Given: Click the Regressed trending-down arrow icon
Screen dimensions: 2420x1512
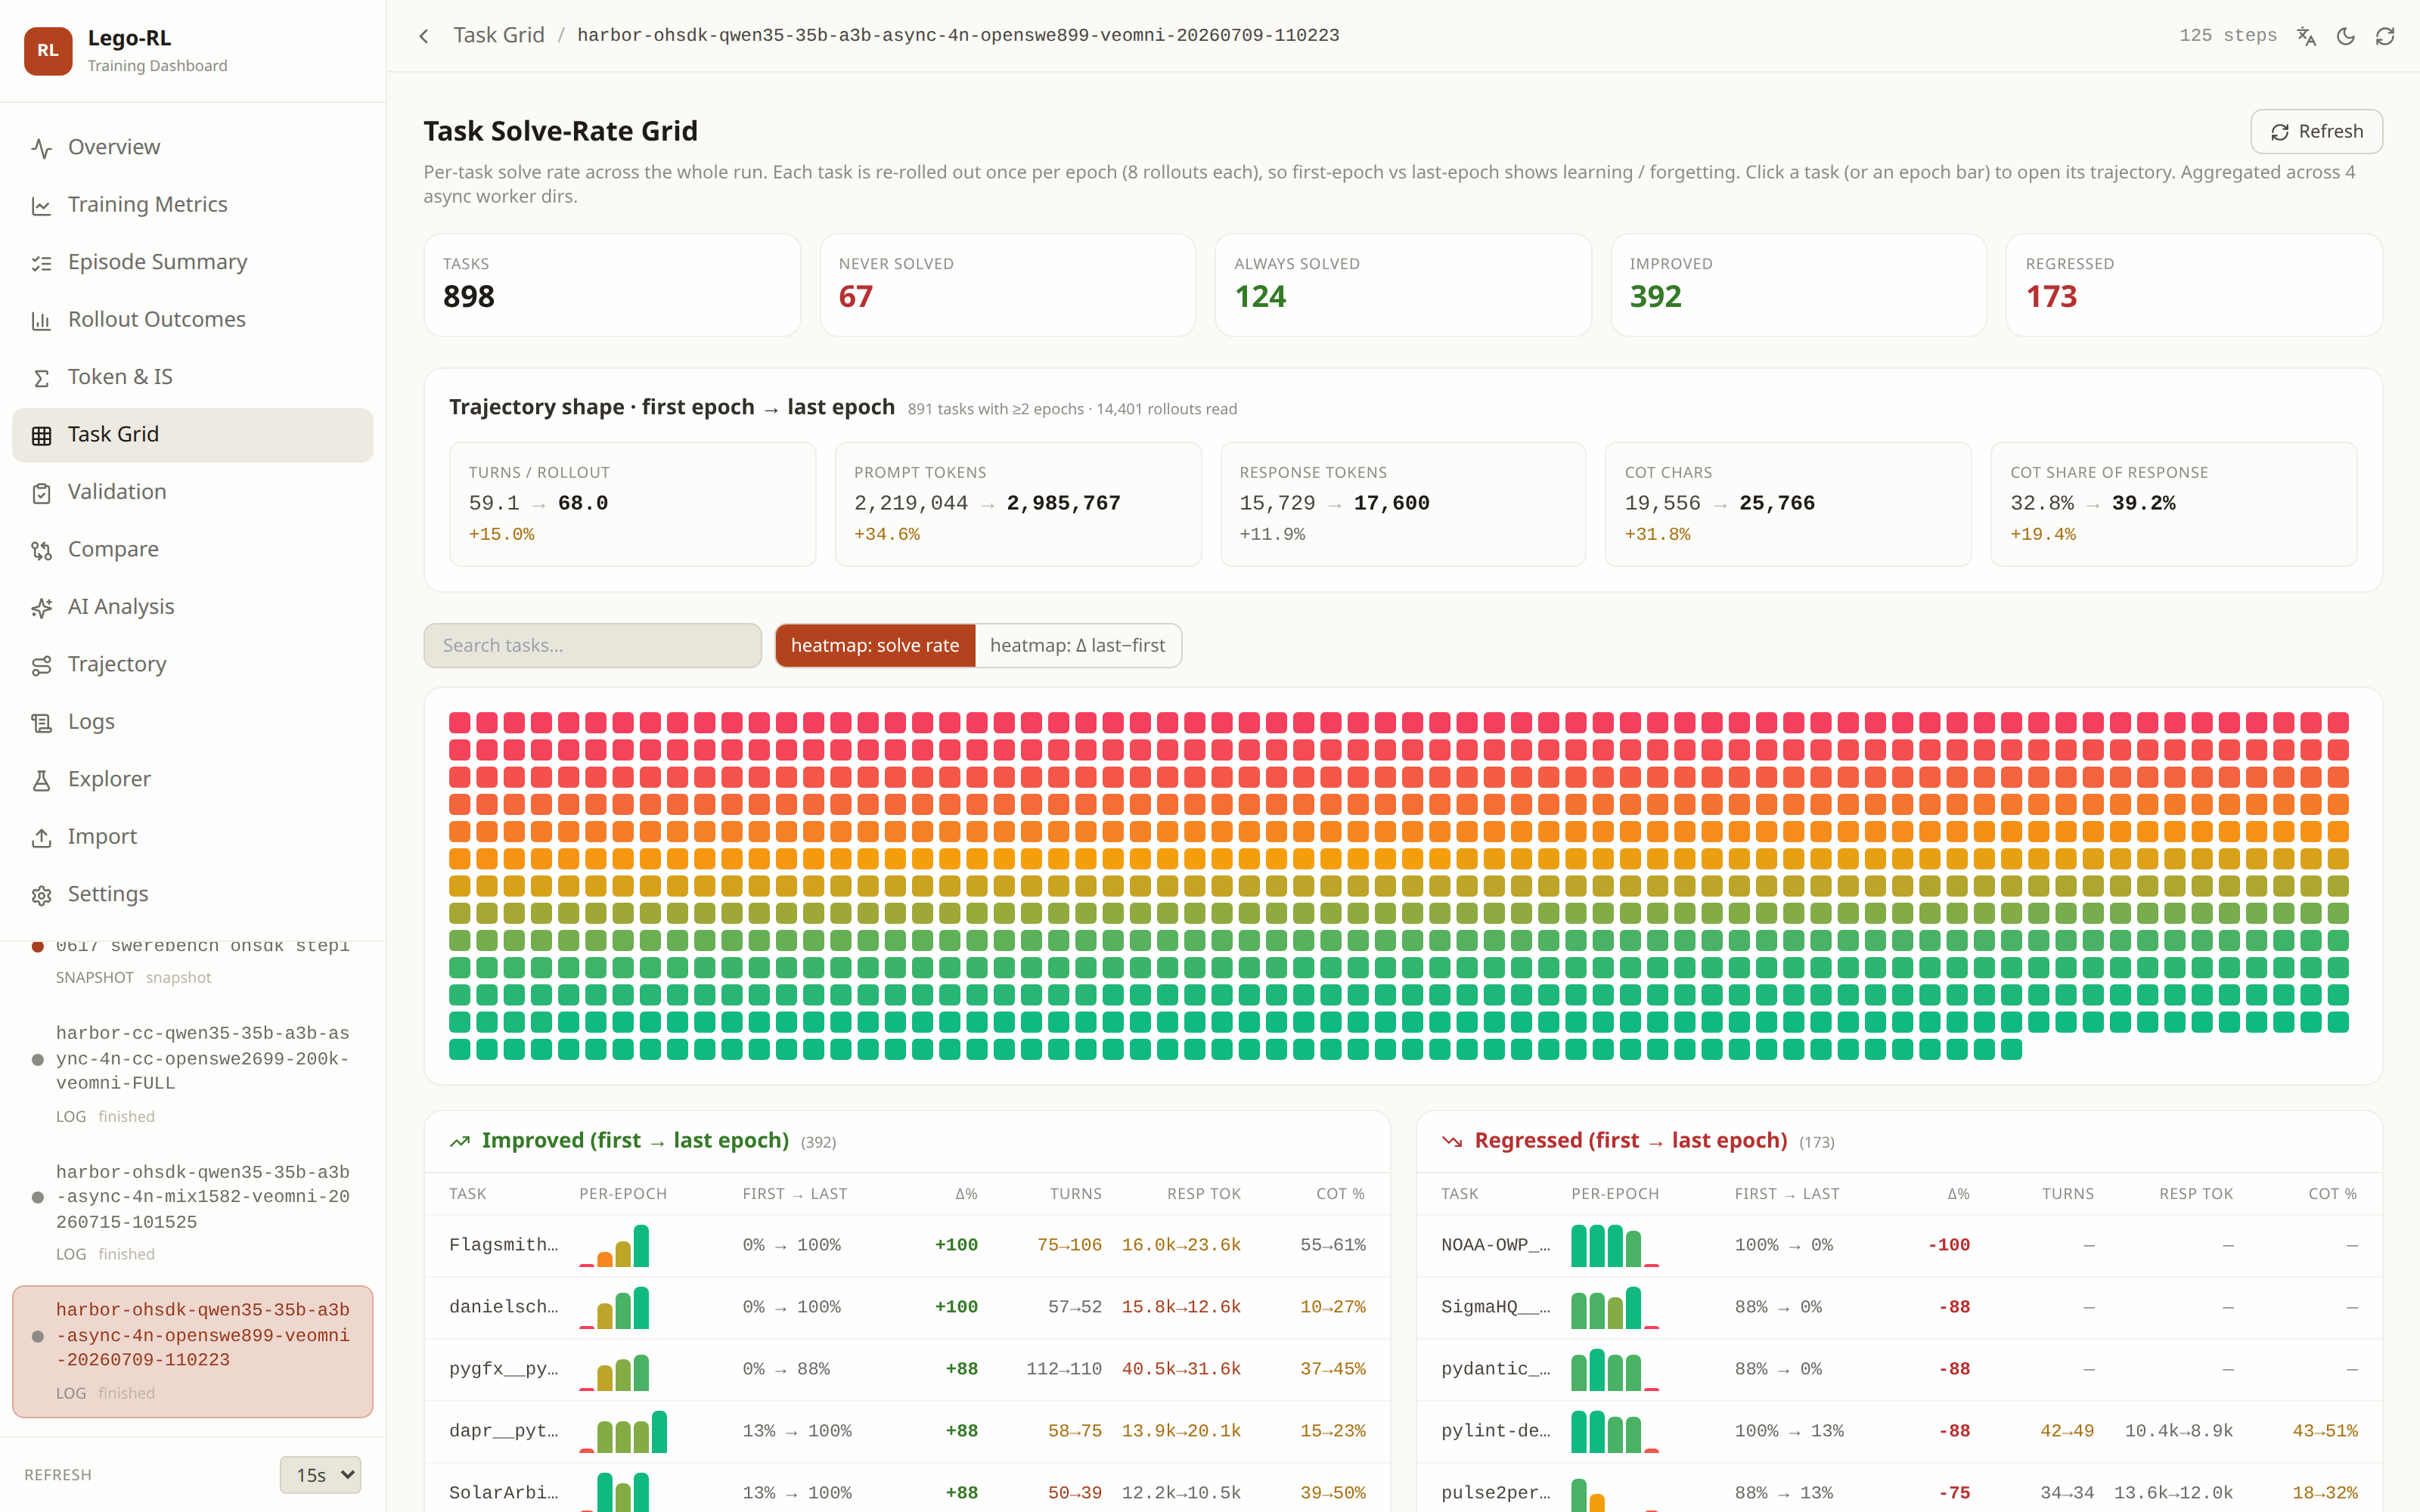Looking at the screenshot, I should pyautogui.click(x=1452, y=1142).
